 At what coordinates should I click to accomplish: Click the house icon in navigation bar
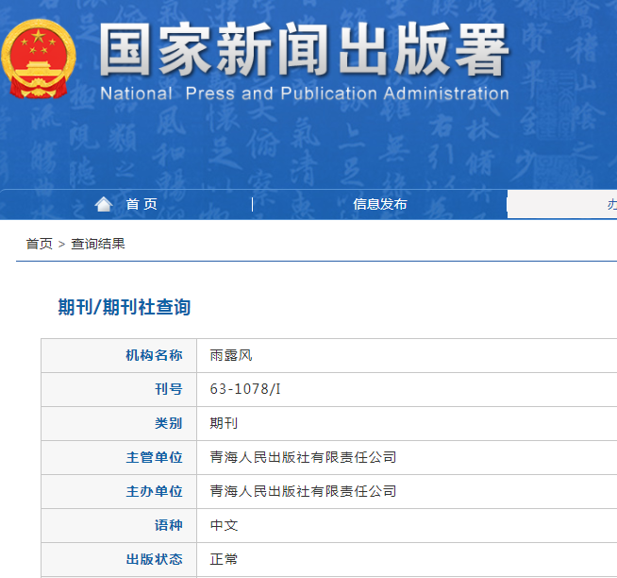[104, 204]
